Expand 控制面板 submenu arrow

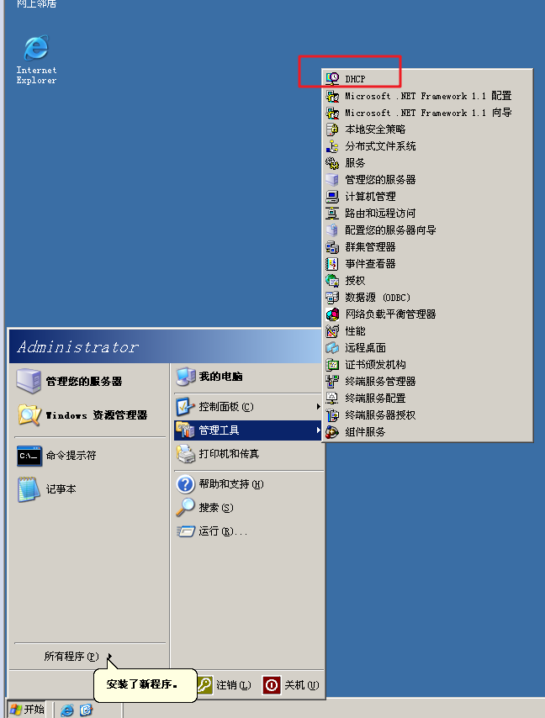click(x=318, y=407)
